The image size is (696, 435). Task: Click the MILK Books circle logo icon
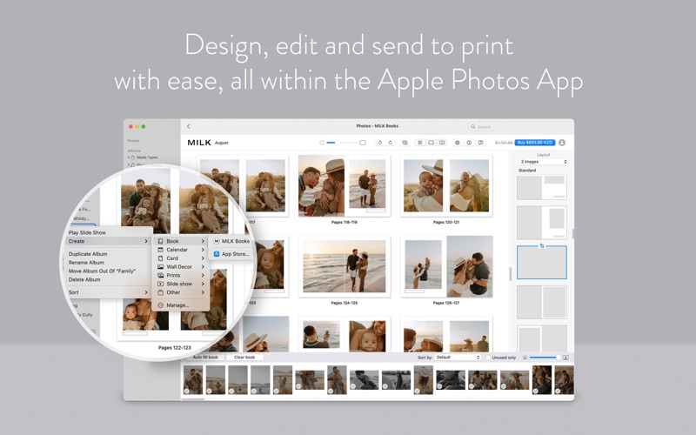pyautogui.click(x=217, y=241)
